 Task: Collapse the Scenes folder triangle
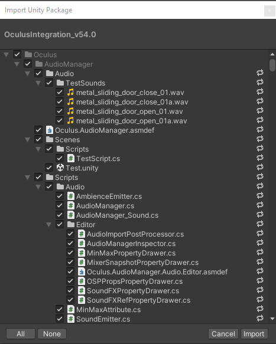[x=27, y=139]
